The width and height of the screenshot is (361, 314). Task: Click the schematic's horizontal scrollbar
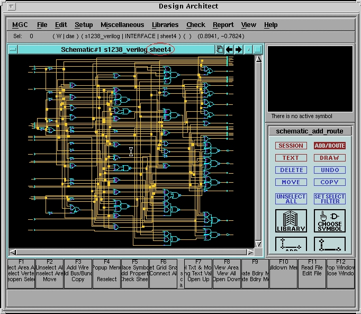click(x=131, y=252)
